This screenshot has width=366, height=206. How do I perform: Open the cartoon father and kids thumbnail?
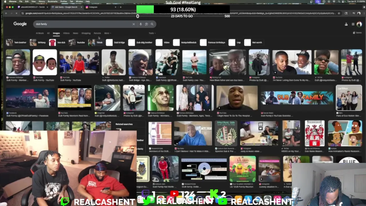(x=45, y=62)
